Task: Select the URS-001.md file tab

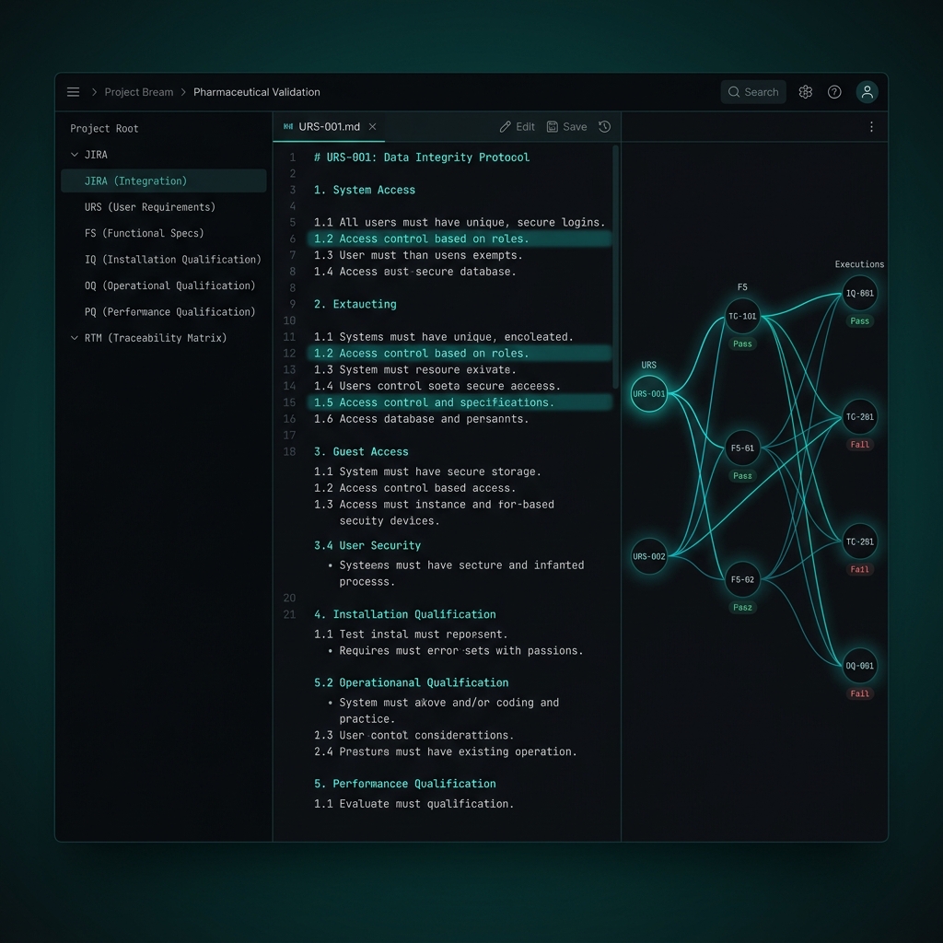Action: point(329,127)
